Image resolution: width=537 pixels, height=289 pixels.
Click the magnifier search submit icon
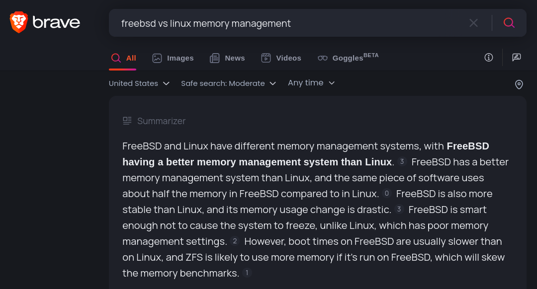[509, 23]
